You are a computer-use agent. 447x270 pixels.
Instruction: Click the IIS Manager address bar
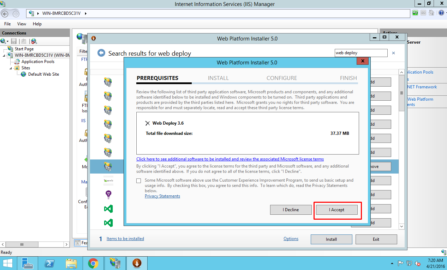click(218, 13)
